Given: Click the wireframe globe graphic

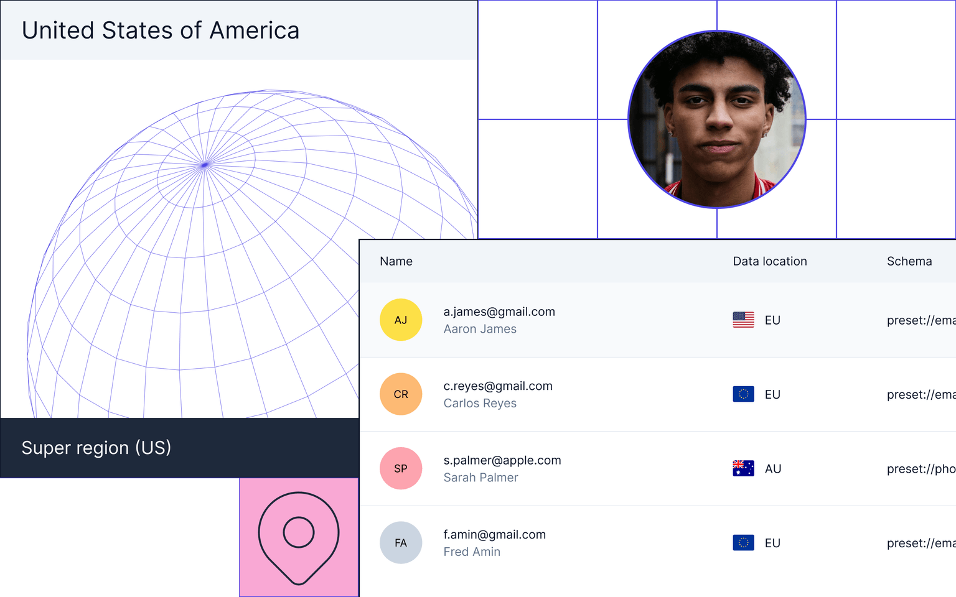Looking at the screenshot, I should [205, 261].
